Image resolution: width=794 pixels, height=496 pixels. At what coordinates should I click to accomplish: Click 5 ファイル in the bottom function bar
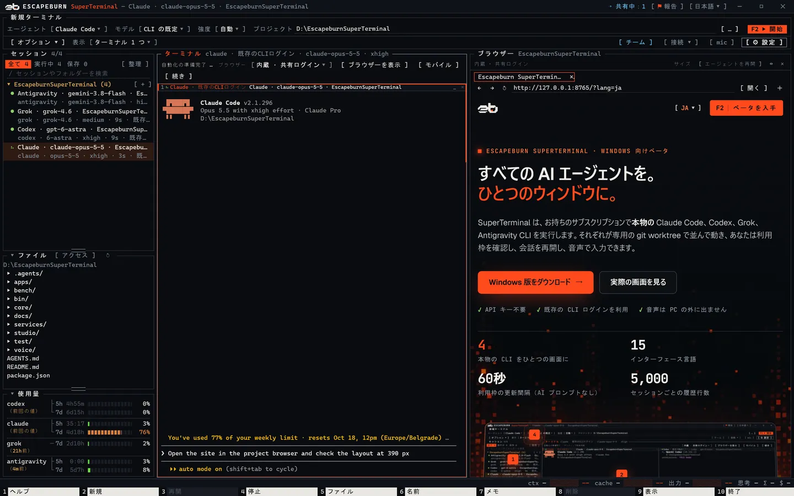(357, 492)
